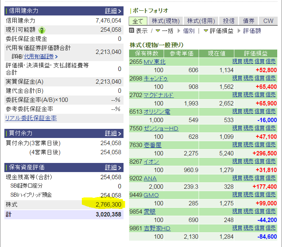The width and height of the screenshot is (282, 247).
Task: Click 現買 for オリジン電
Action: pyautogui.click(x=237, y=111)
